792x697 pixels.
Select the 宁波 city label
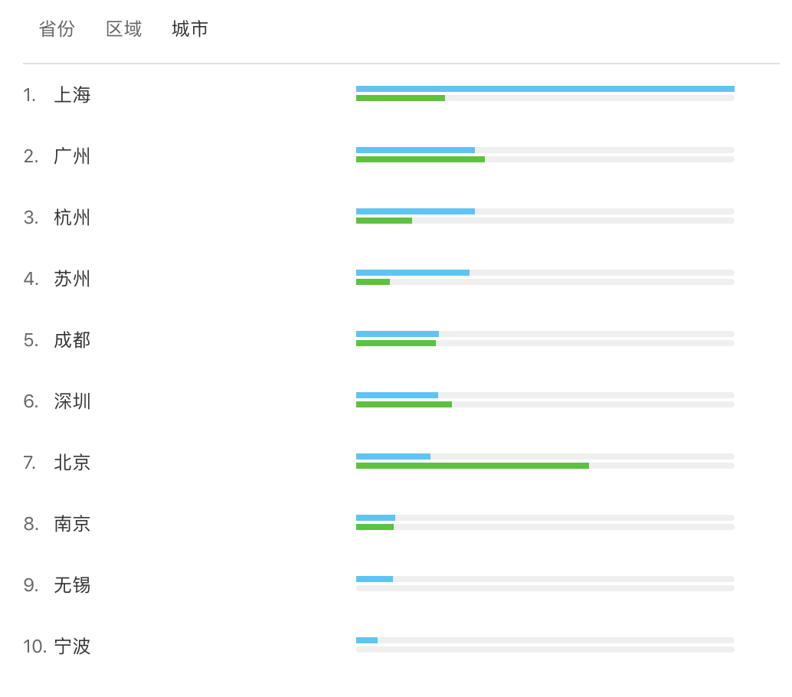point(72,646)
